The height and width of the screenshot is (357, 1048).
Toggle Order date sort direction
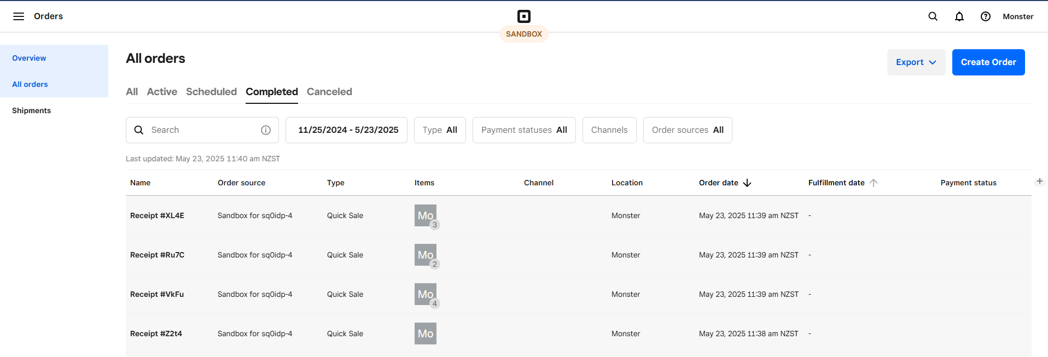click(x=747, y=183)
